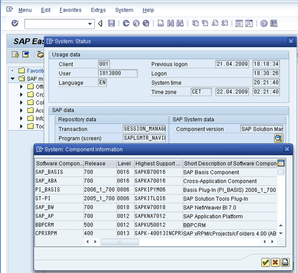Image resolution: width=298 pixels, height=273 pixels.
Task: Open the System menu
Action: coord(124,10)
